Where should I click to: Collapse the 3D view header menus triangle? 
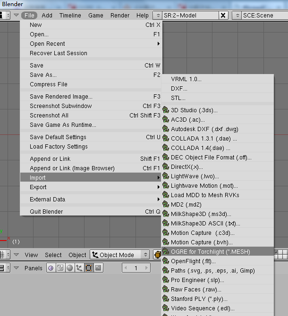point(16,255)
